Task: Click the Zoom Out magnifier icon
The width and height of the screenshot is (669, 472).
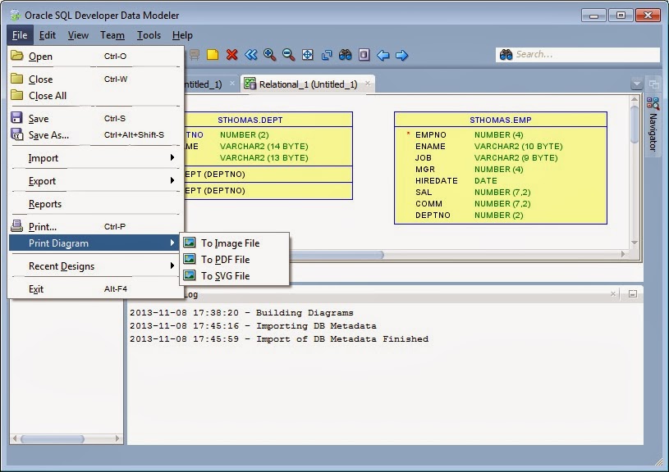Action: coord(288,55)
